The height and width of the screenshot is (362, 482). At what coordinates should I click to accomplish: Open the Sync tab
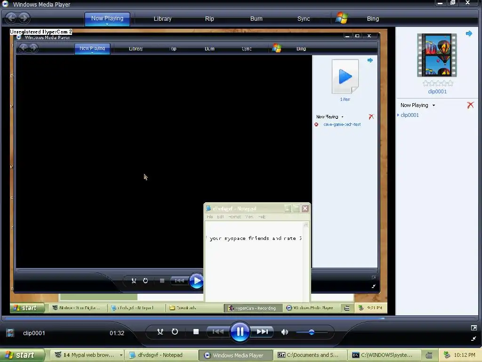(304, 18)
